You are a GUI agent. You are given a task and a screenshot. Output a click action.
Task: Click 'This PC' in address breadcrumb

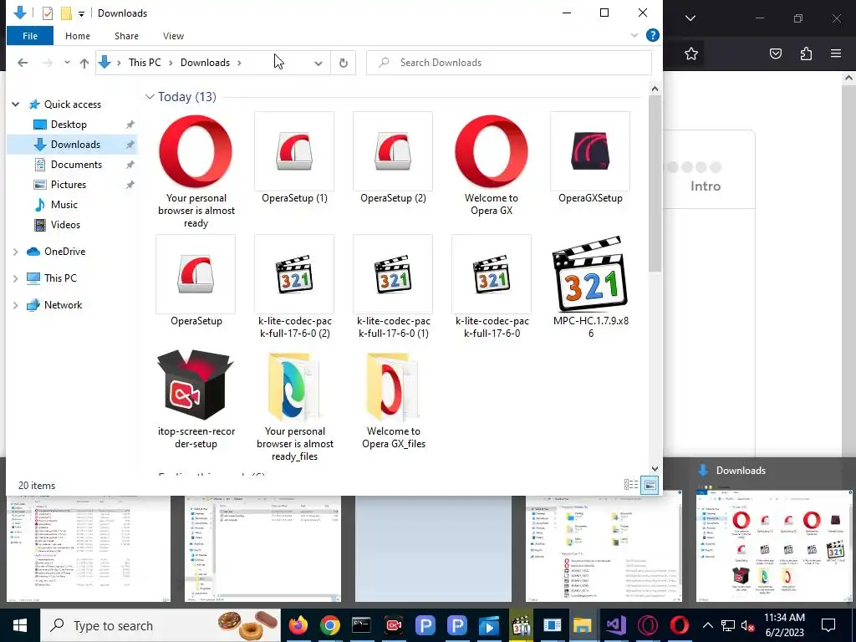click(x=145, y=63)
